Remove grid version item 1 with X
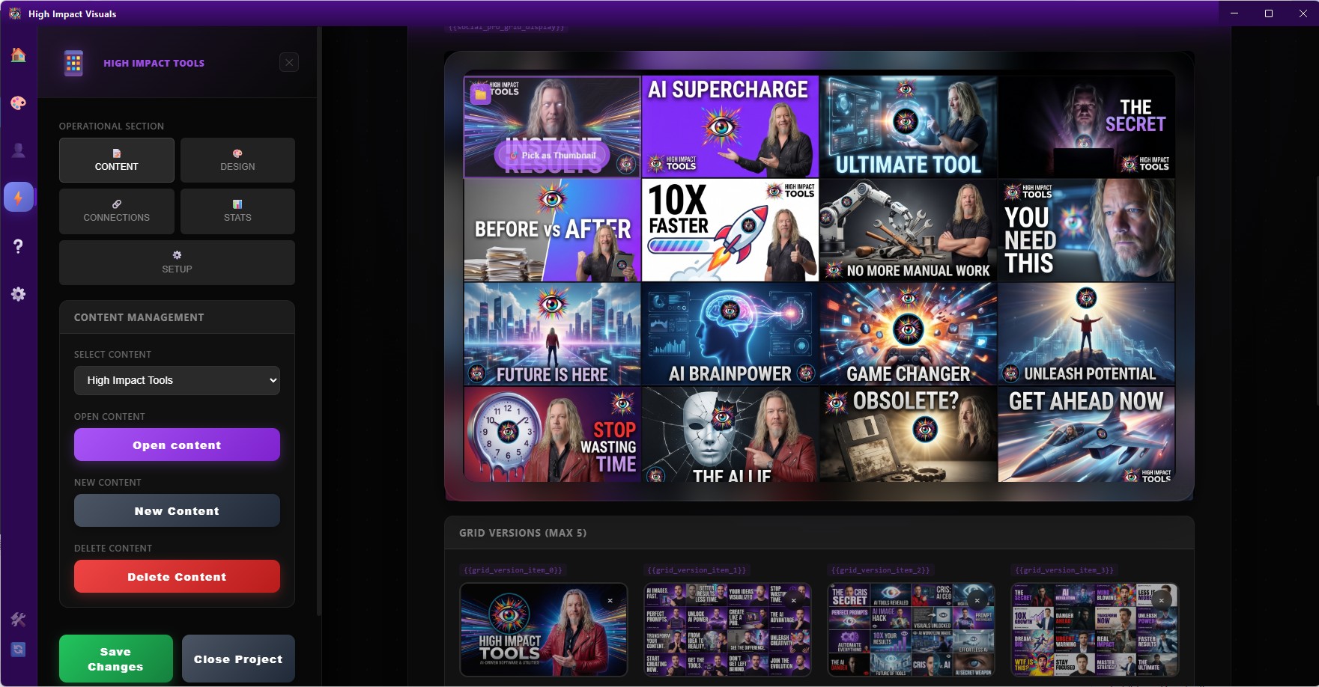1319x687 pixels. tap(795, 600)
